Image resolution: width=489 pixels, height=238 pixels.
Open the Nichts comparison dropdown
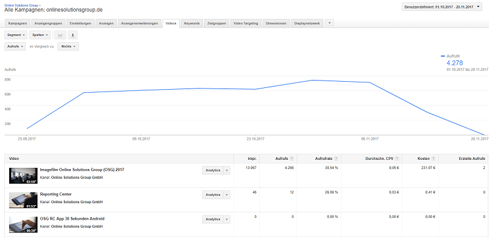click(68, 46)
